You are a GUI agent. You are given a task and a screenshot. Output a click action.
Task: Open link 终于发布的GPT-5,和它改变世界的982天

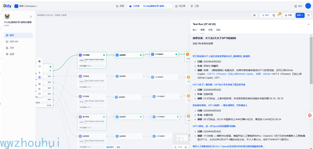click(x=221, y=56)
